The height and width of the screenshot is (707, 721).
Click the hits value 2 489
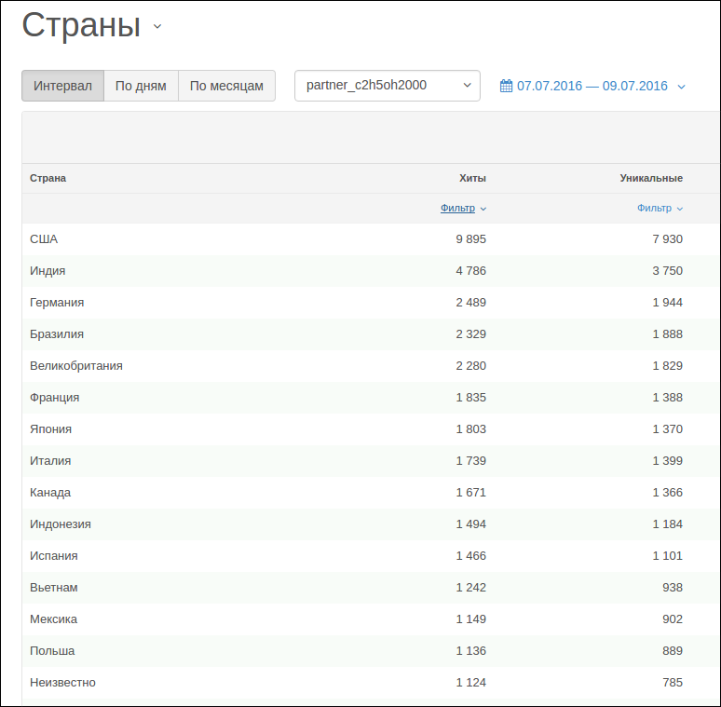(470, 303)
